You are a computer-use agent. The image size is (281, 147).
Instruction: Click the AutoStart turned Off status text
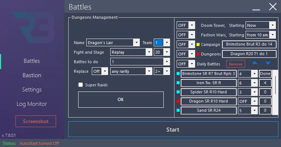(x=39, y=143)
